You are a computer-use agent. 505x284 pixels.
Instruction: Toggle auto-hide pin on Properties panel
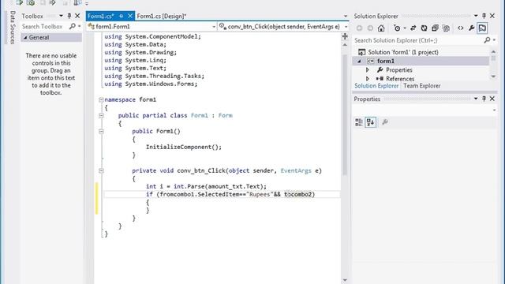484,99
